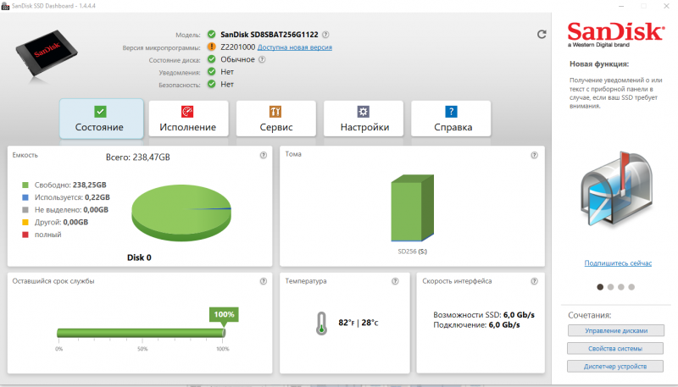Close the SanDisk SSD Dashboard window

click(x=666, y=6)
